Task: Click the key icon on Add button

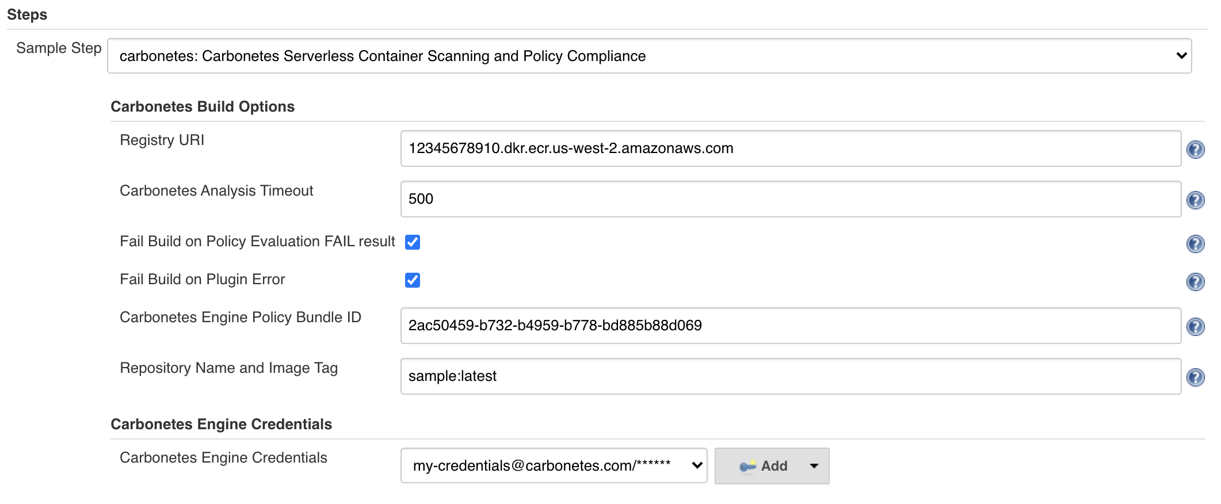Action: pos(747,466)
